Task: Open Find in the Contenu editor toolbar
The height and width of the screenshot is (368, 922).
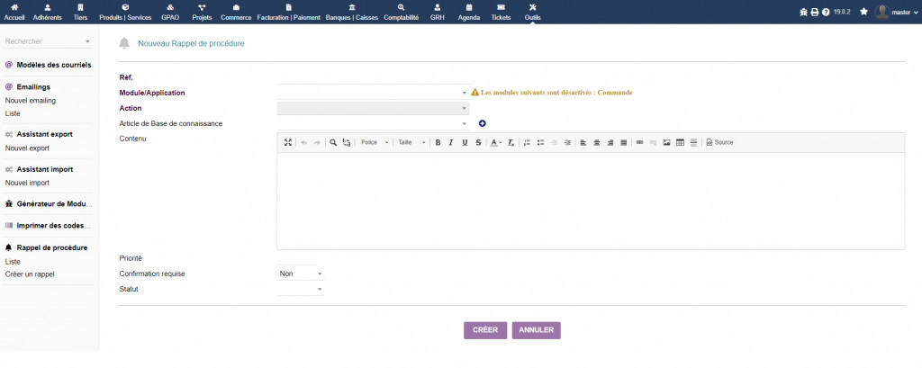Action: coord(333,142)
